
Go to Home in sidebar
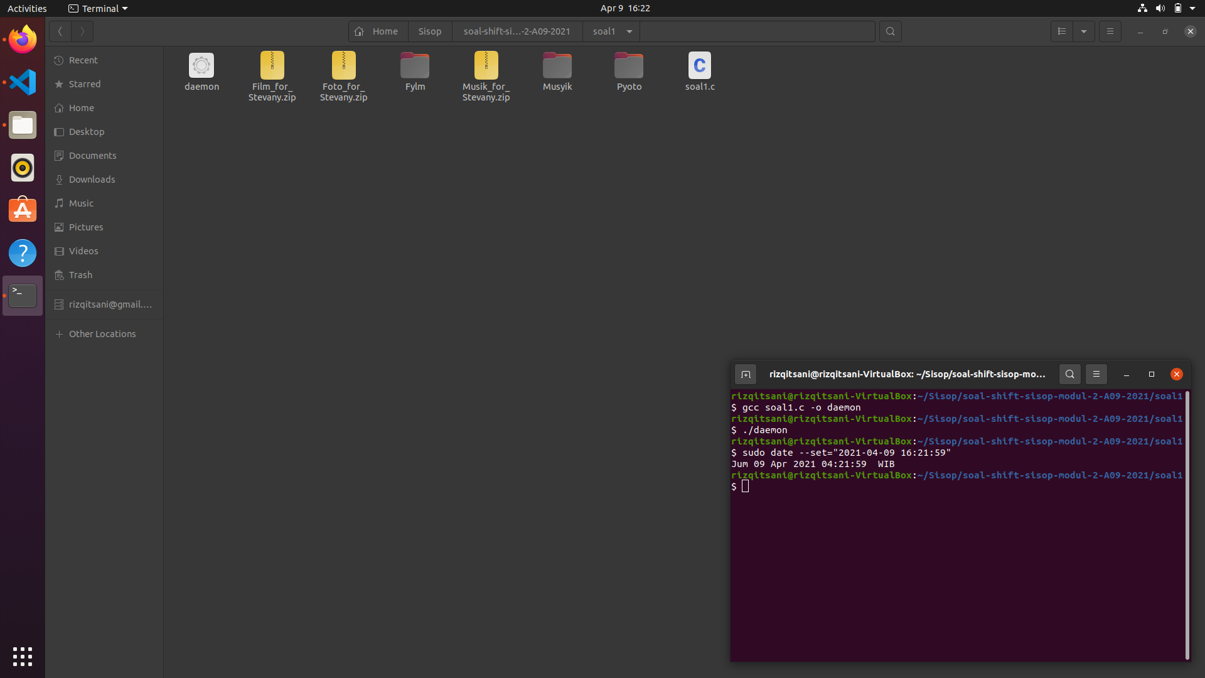coord(104,108)
